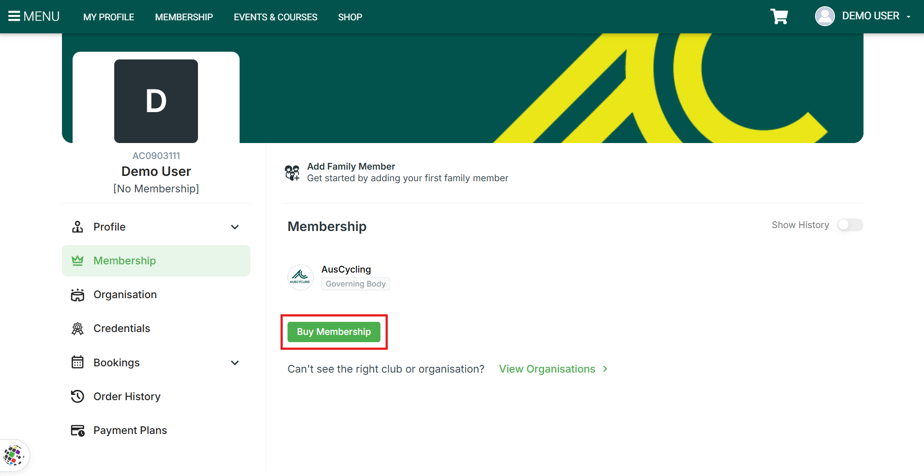
Task: Click the multicolored widget icon at bottom left
Action: pyautogui.click(x=14, y=456)
